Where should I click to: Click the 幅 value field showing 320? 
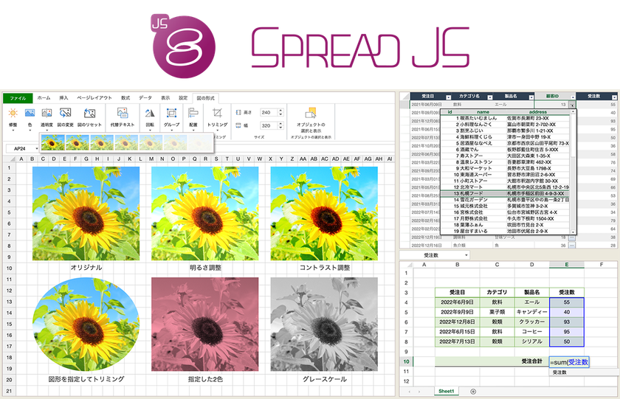pyautogui.click(x=269, y=125)
